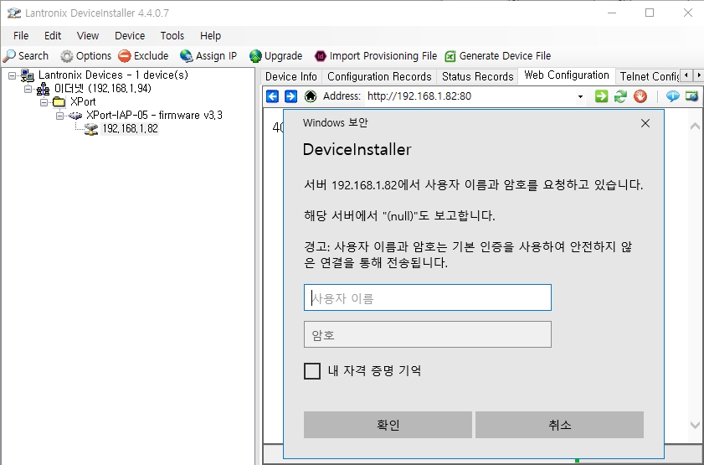
Task: Click the home icon beside Address
Action: click(x=311, y=96)
